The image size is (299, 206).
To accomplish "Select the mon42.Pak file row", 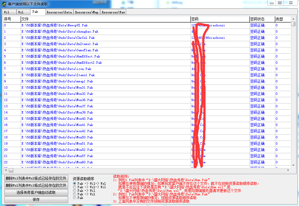I will pos(147,131).
